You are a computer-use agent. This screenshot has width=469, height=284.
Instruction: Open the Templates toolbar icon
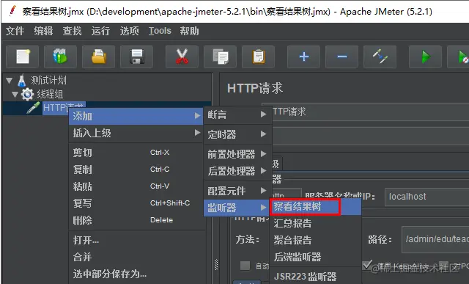[x=60, y=57]
